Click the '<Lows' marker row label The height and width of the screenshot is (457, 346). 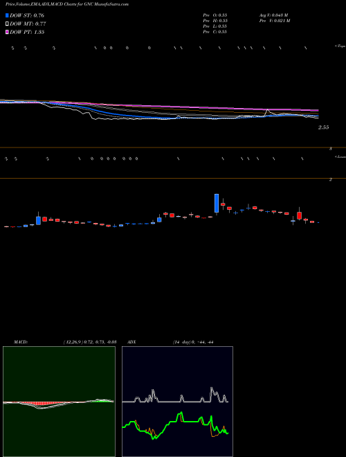click(x=340, y=156)
